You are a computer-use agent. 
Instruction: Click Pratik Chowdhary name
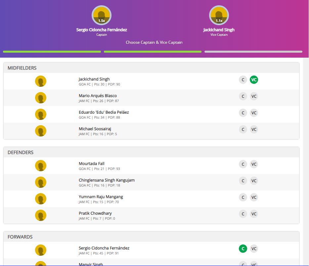pyautogui.click(x=95, y=213)
